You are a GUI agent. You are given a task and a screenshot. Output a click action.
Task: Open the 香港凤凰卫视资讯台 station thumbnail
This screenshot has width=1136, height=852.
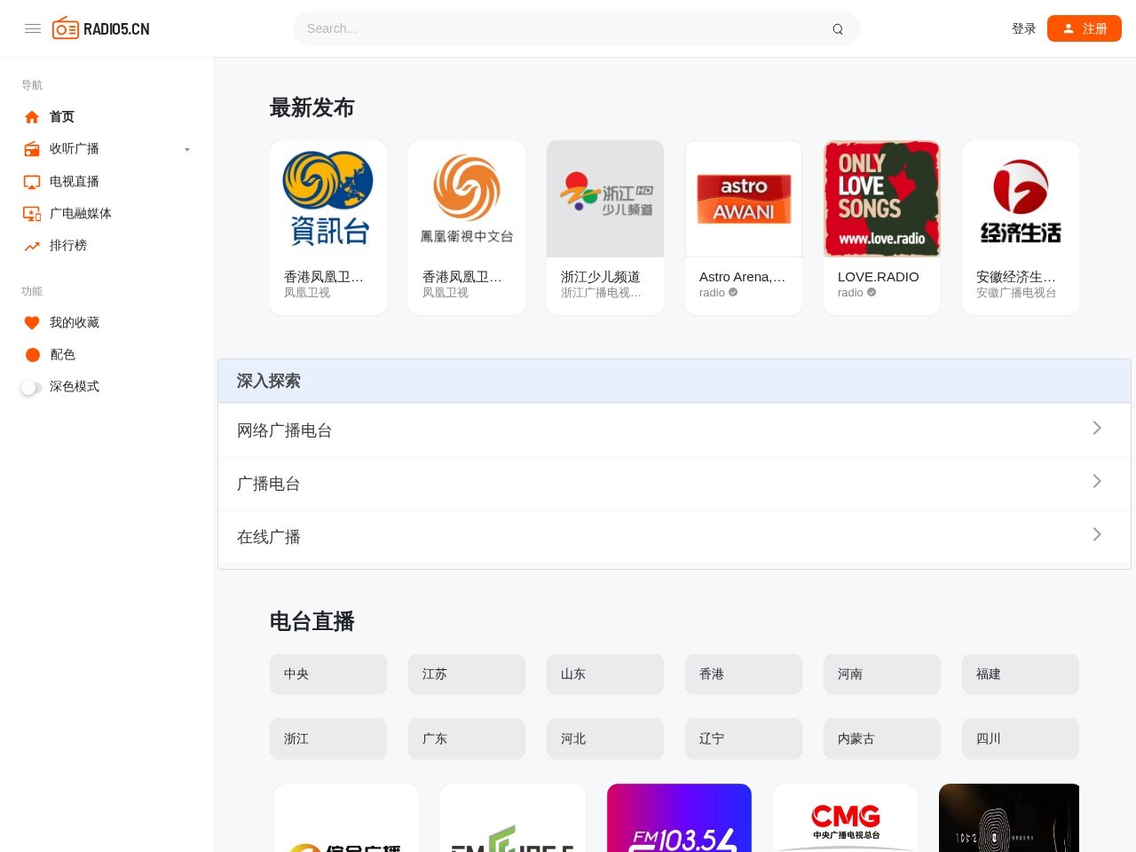[328, 199]
